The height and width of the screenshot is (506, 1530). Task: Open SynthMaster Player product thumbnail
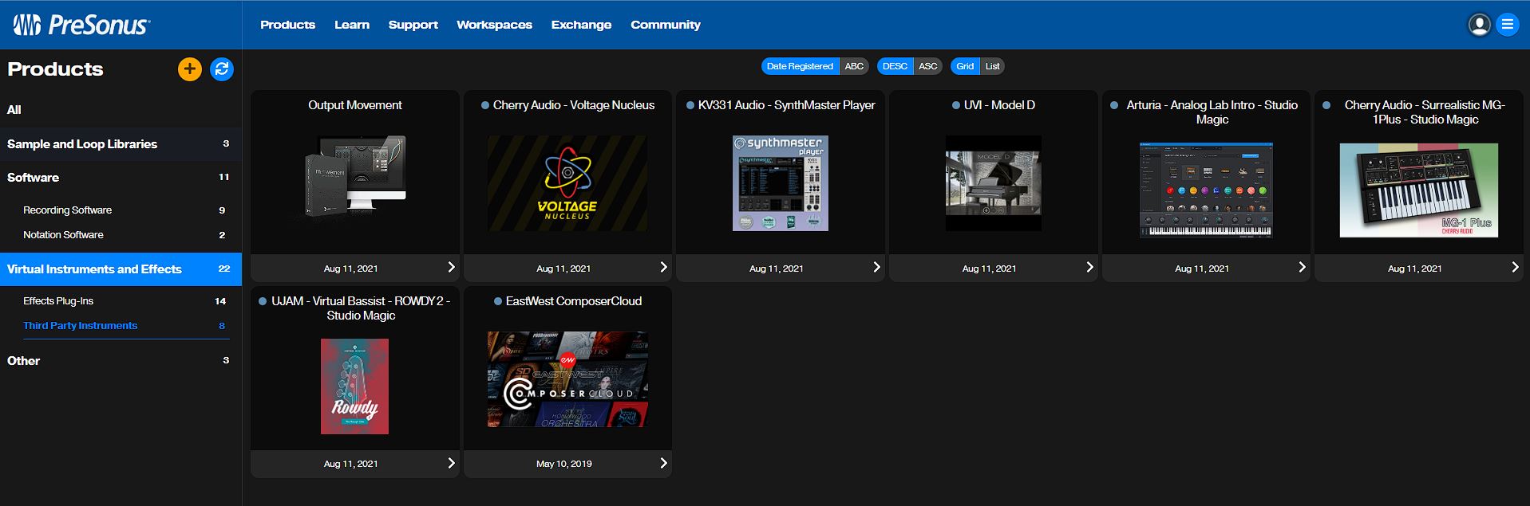pos(781,183)
